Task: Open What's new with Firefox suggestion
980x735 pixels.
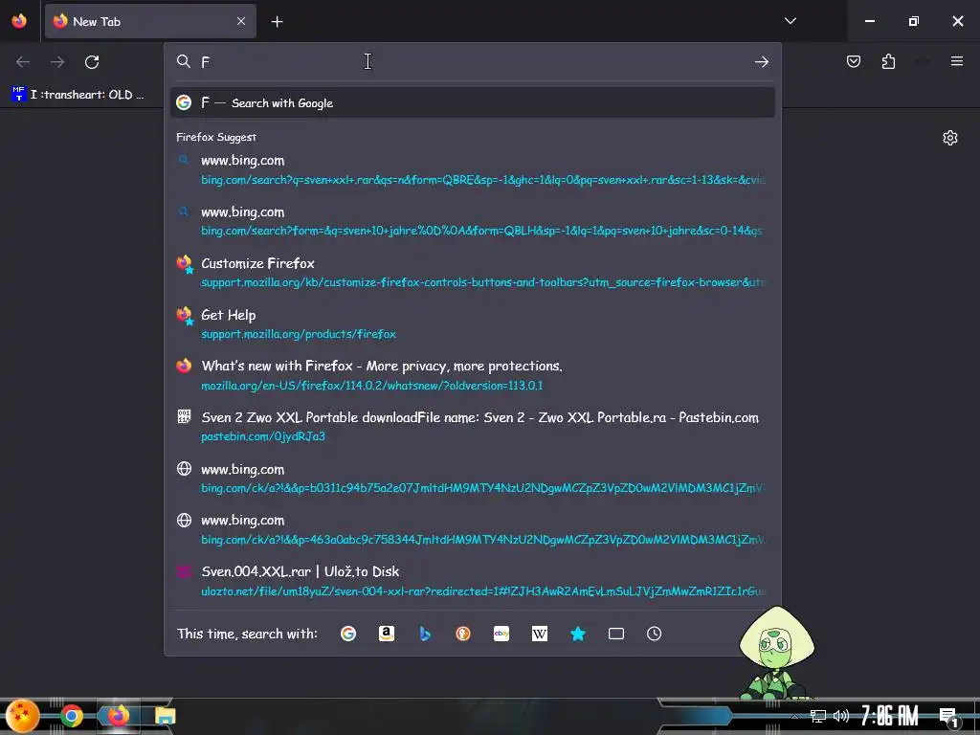Action: (x=473, y=375)
